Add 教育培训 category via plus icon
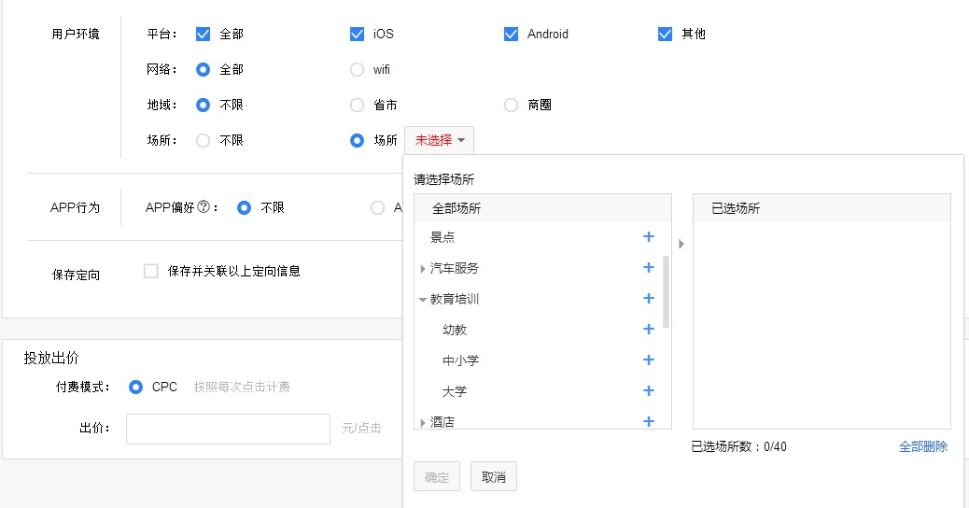The height and width of the screenshot is (508, 969). click(x=648, y=299)
